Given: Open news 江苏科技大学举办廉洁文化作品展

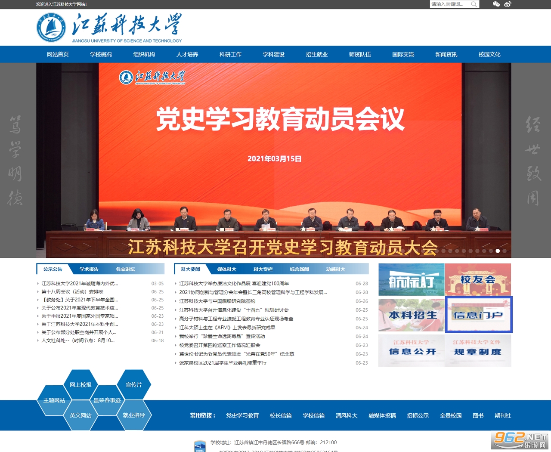Looking at the screenshot, I should (234, 284).
